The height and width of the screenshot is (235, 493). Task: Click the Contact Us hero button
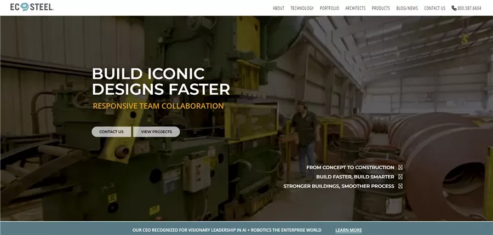111,132
